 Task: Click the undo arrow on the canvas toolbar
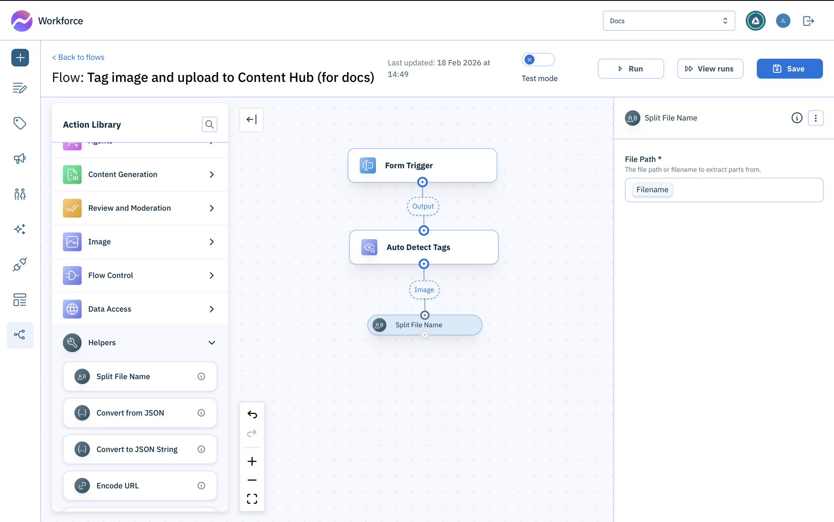coord(252,414)
